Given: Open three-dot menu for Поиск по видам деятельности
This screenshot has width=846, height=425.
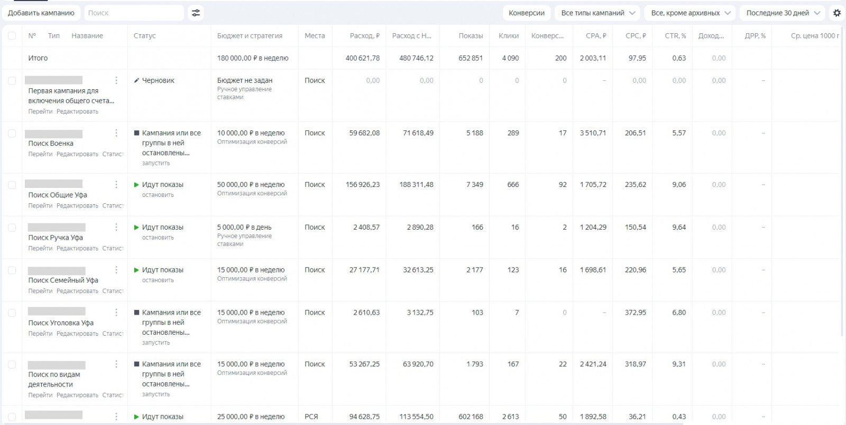Looking at the screenshot, I should click(116, 364).
